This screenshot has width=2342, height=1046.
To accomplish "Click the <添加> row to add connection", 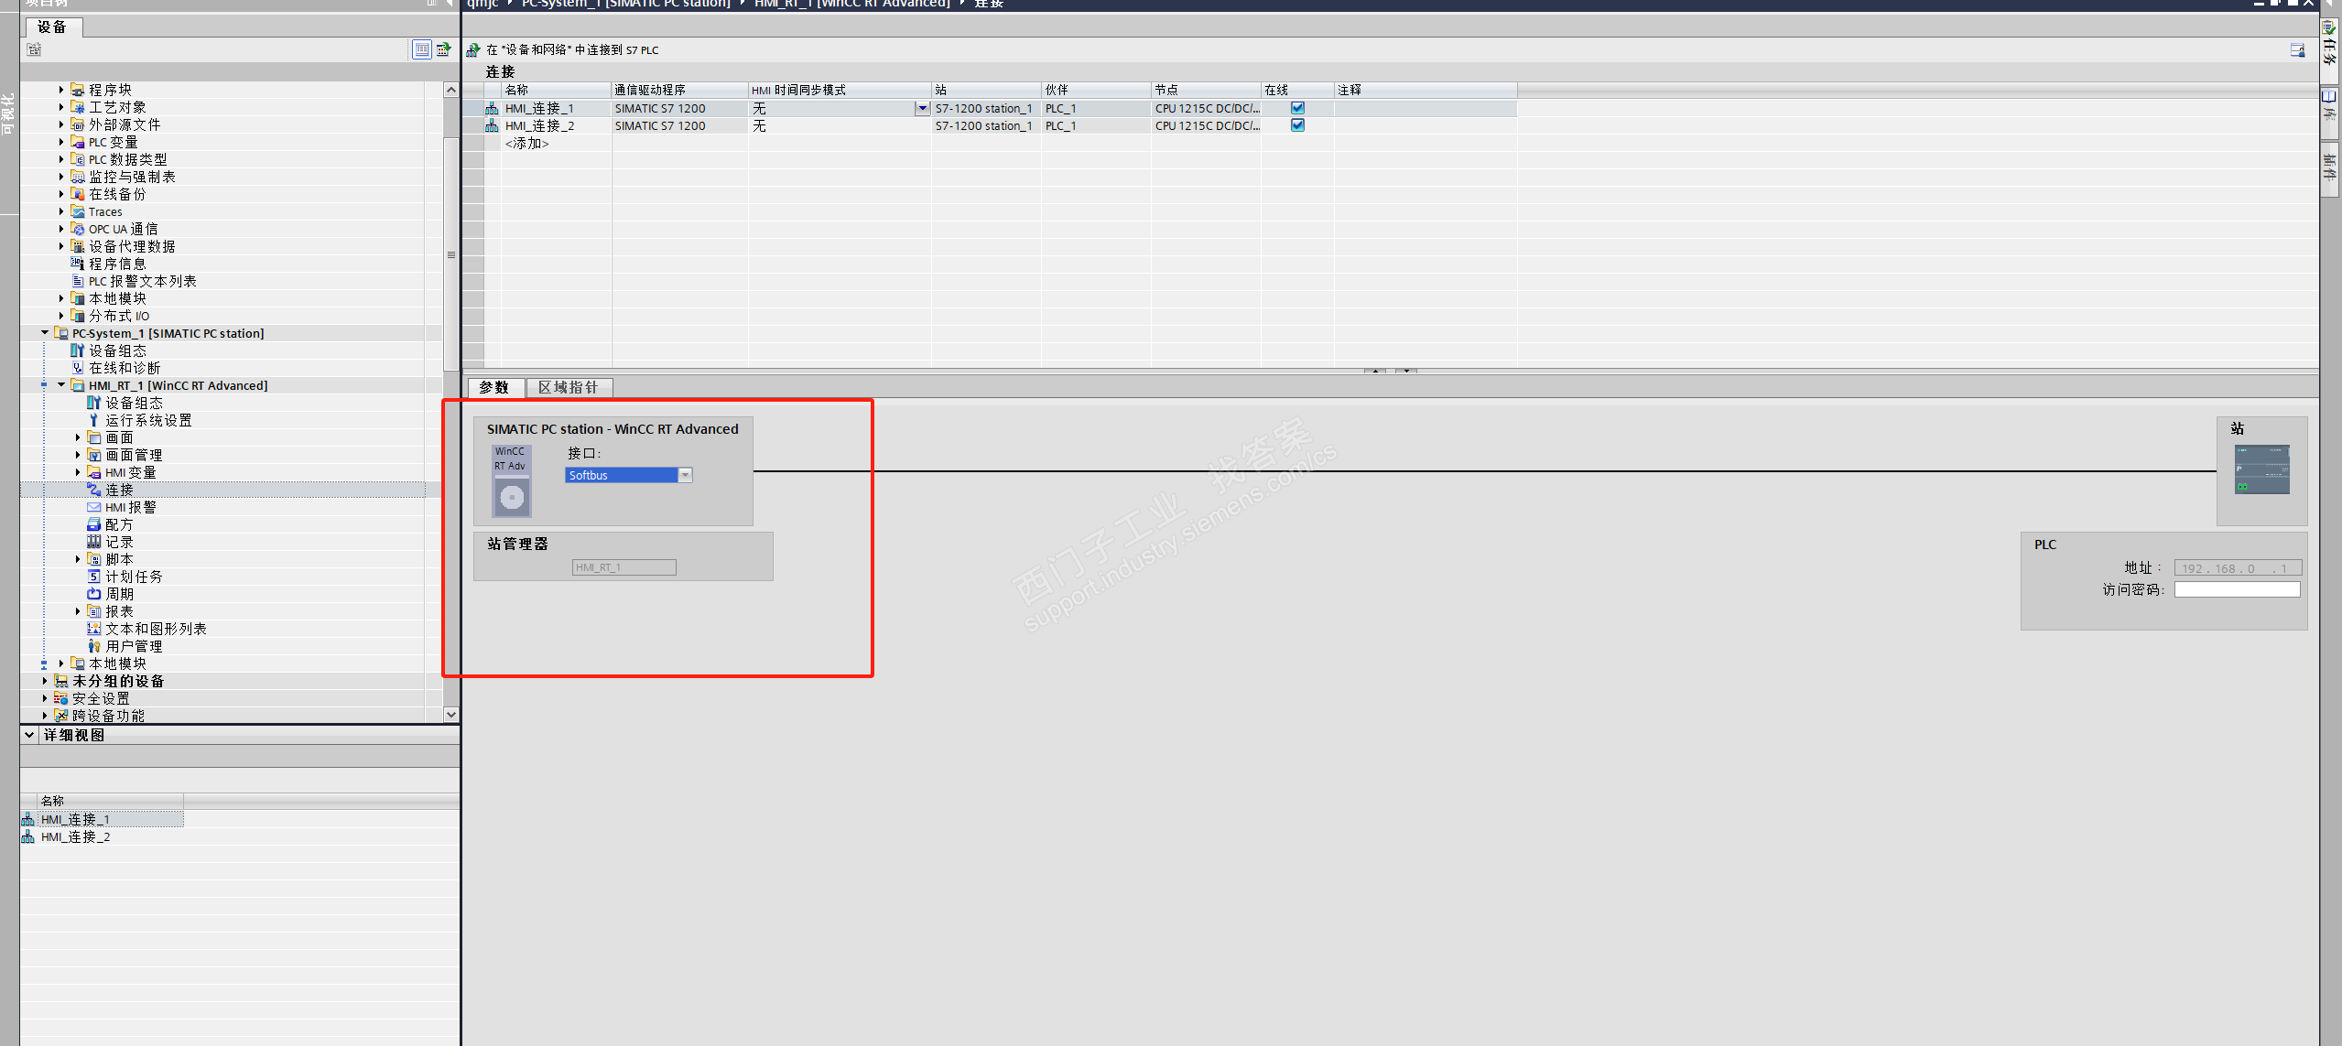I will click(527, 144).
